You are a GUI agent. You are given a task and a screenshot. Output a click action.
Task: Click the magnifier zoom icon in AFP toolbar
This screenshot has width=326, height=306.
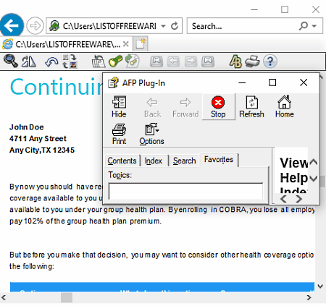click(11, 61)
